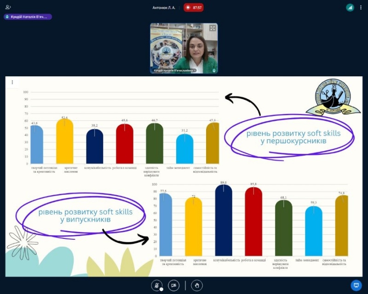Click the university logo on the slide
The image size is (368, 294).
333,98
